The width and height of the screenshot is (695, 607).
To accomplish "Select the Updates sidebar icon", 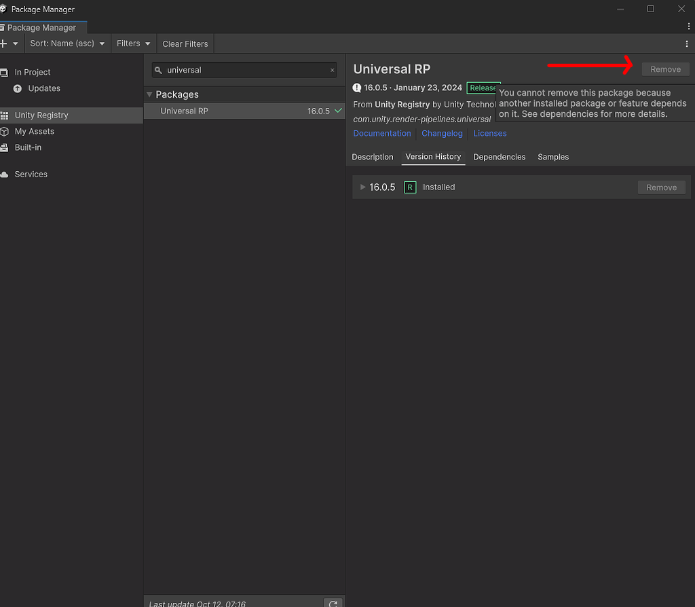I will (x=16, y=88).
